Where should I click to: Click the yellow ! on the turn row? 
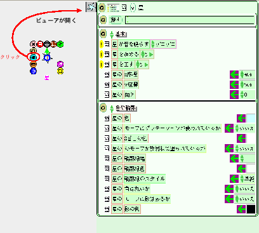coord(102,64)
